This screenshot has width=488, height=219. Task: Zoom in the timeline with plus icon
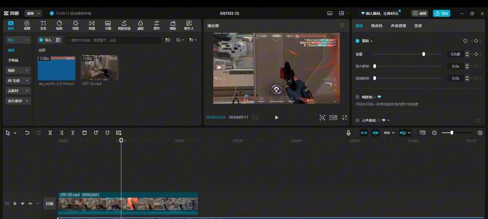coord(480,132)
